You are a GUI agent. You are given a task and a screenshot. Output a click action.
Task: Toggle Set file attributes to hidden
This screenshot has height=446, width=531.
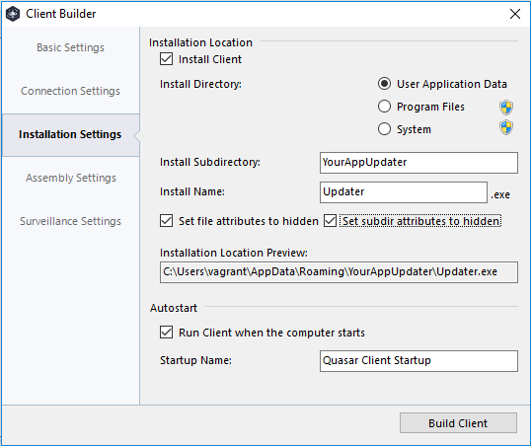tap(166, 221)
